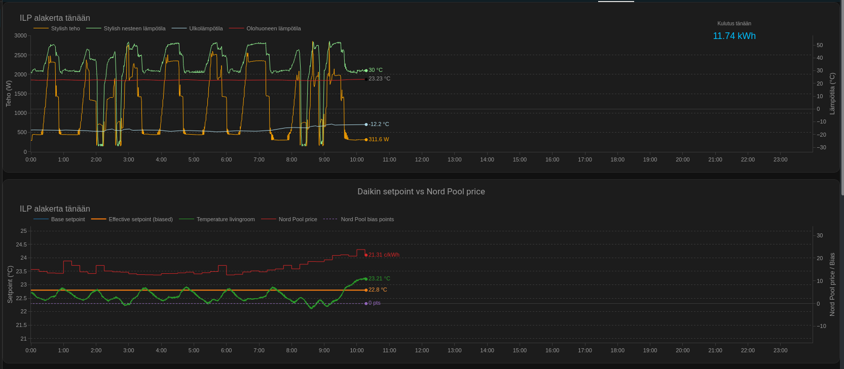
Task: Toggle the Base setpoint legend item
Action: pyautogui.click(x=67, y=220)
